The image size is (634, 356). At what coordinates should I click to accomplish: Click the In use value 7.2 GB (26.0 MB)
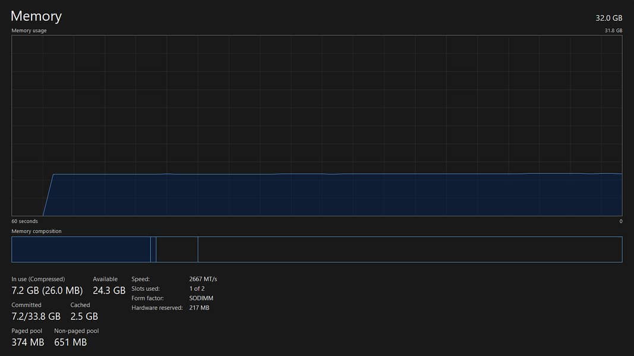click(47, 291)
